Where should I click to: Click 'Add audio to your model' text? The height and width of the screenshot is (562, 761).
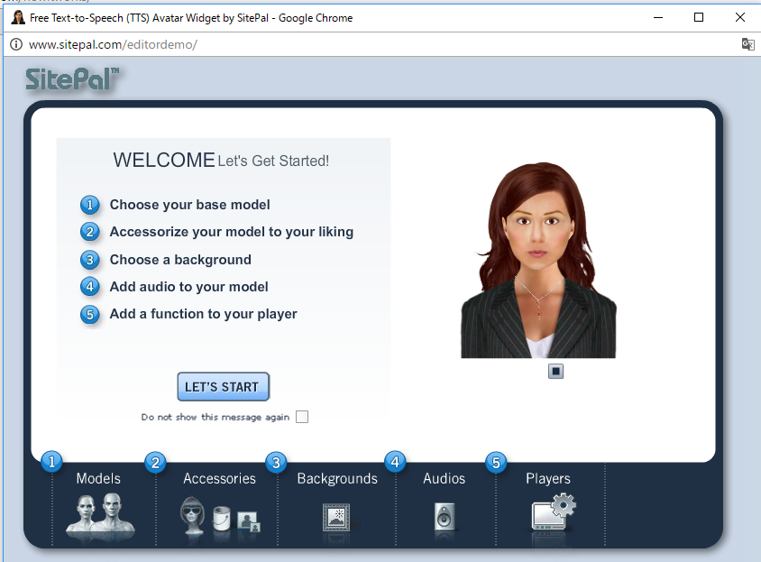coord(188,287)
